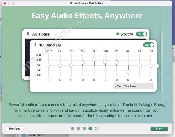175x137 pixels.
Task: Click the SoundSource folder icon at the bottom
Action: tap(24, 135)
